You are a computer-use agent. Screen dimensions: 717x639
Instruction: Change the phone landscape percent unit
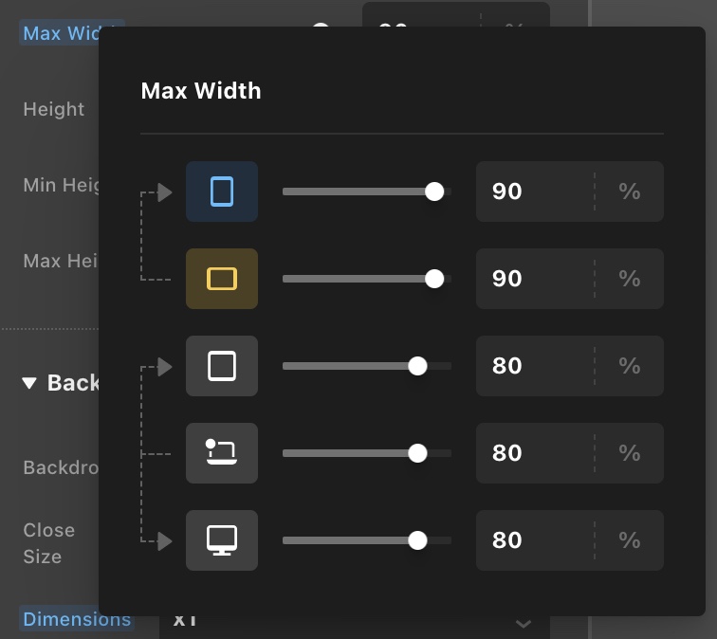(630, 279)
